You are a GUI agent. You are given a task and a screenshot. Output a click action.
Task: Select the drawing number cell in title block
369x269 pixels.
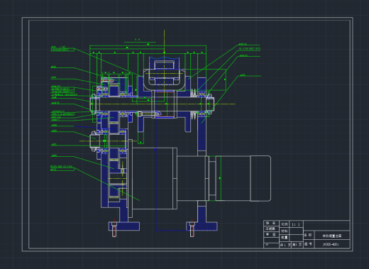pos(332,244)
